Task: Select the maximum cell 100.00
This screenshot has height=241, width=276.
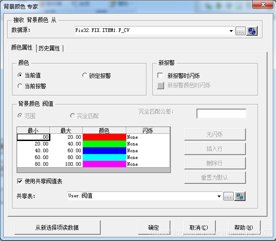Action: 67,164
